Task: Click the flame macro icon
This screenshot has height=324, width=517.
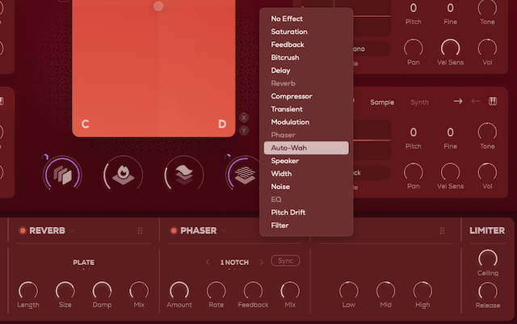Action: [x=123, y=173]
